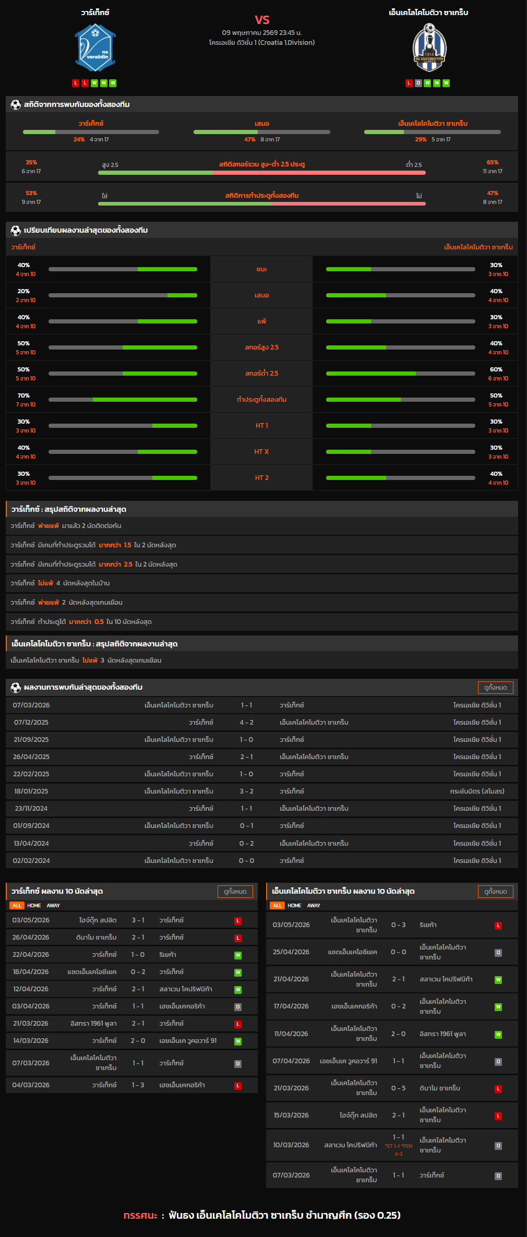Click Varaždin 70% both-teams-score recent form bar
The image size is (527, 1237).
click(123, 400)
